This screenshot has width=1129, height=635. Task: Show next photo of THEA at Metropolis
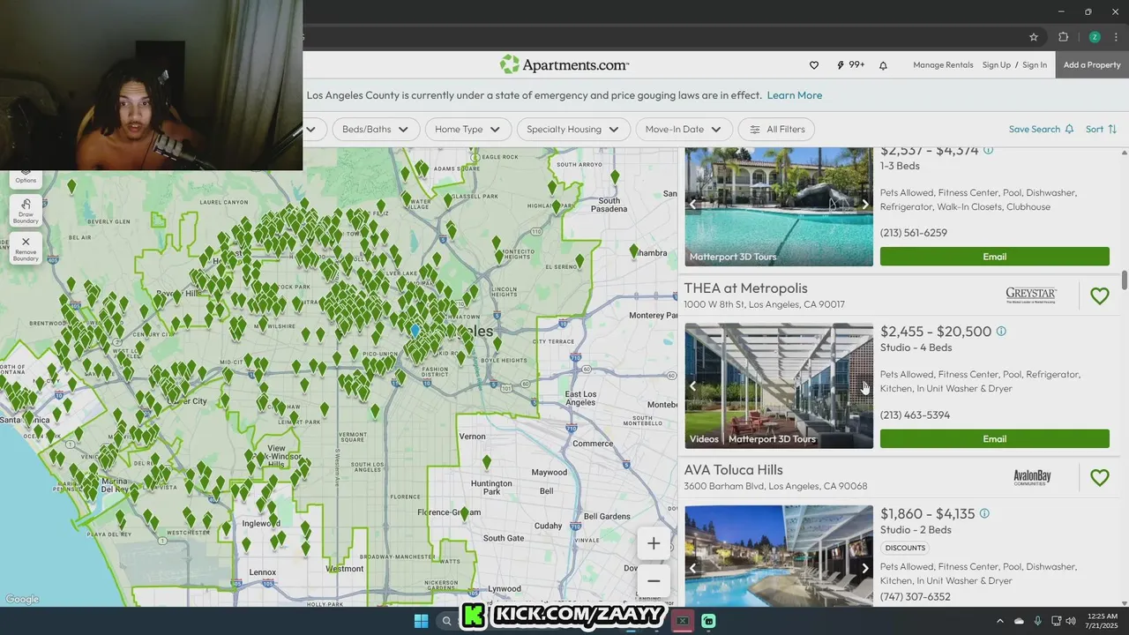[864, 386]
